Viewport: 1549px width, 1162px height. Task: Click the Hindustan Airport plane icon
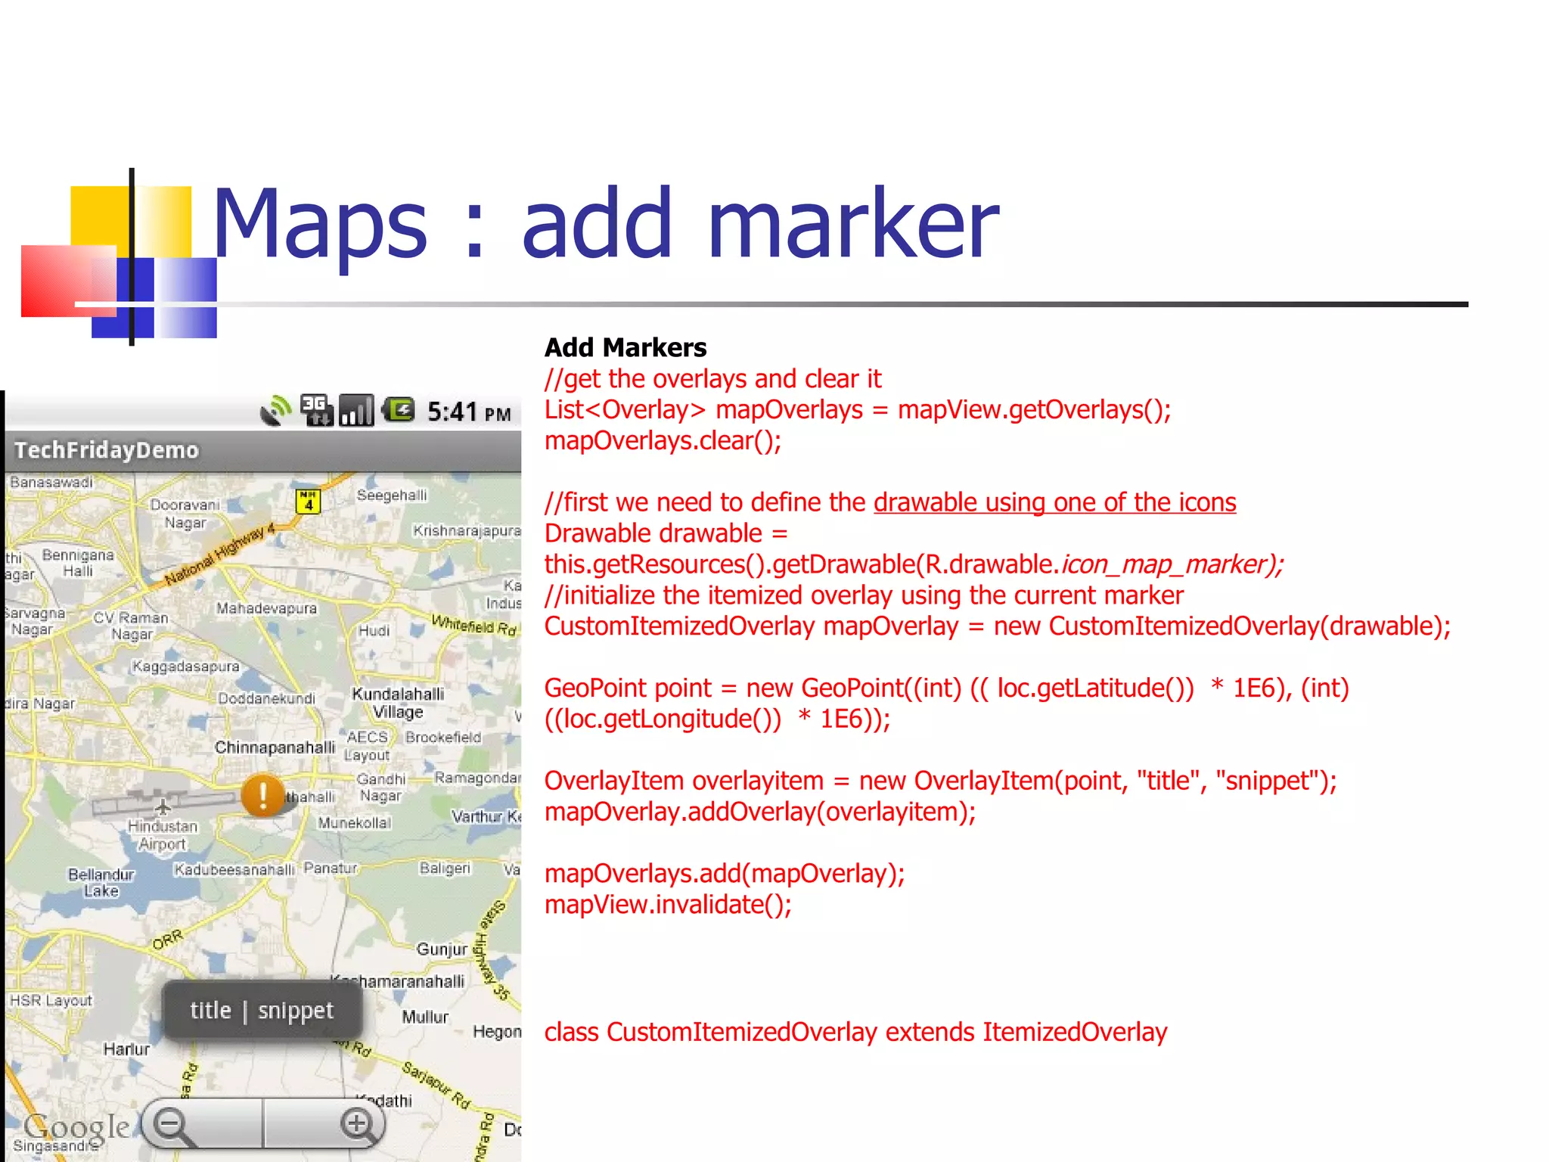(x=163, y=806)
